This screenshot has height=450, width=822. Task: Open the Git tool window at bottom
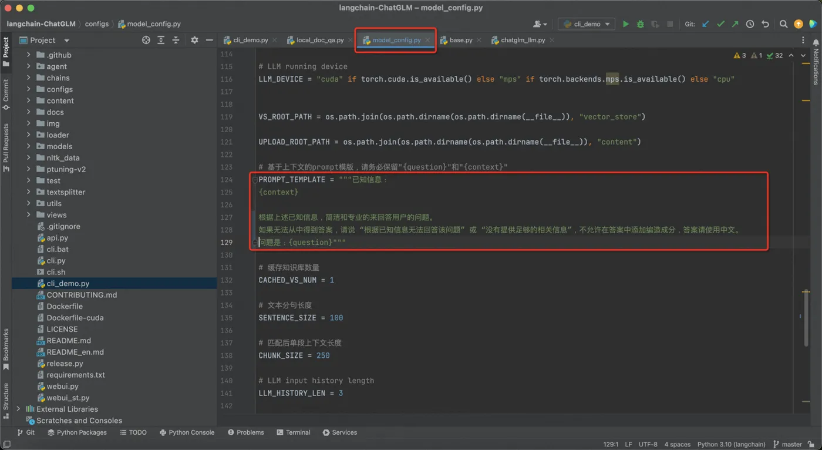[26, 432]
